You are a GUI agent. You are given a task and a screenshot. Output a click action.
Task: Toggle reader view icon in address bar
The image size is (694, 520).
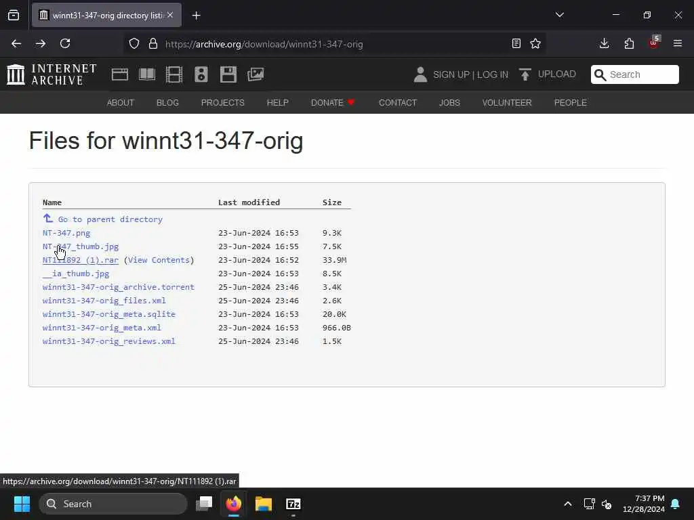[516, 43]
